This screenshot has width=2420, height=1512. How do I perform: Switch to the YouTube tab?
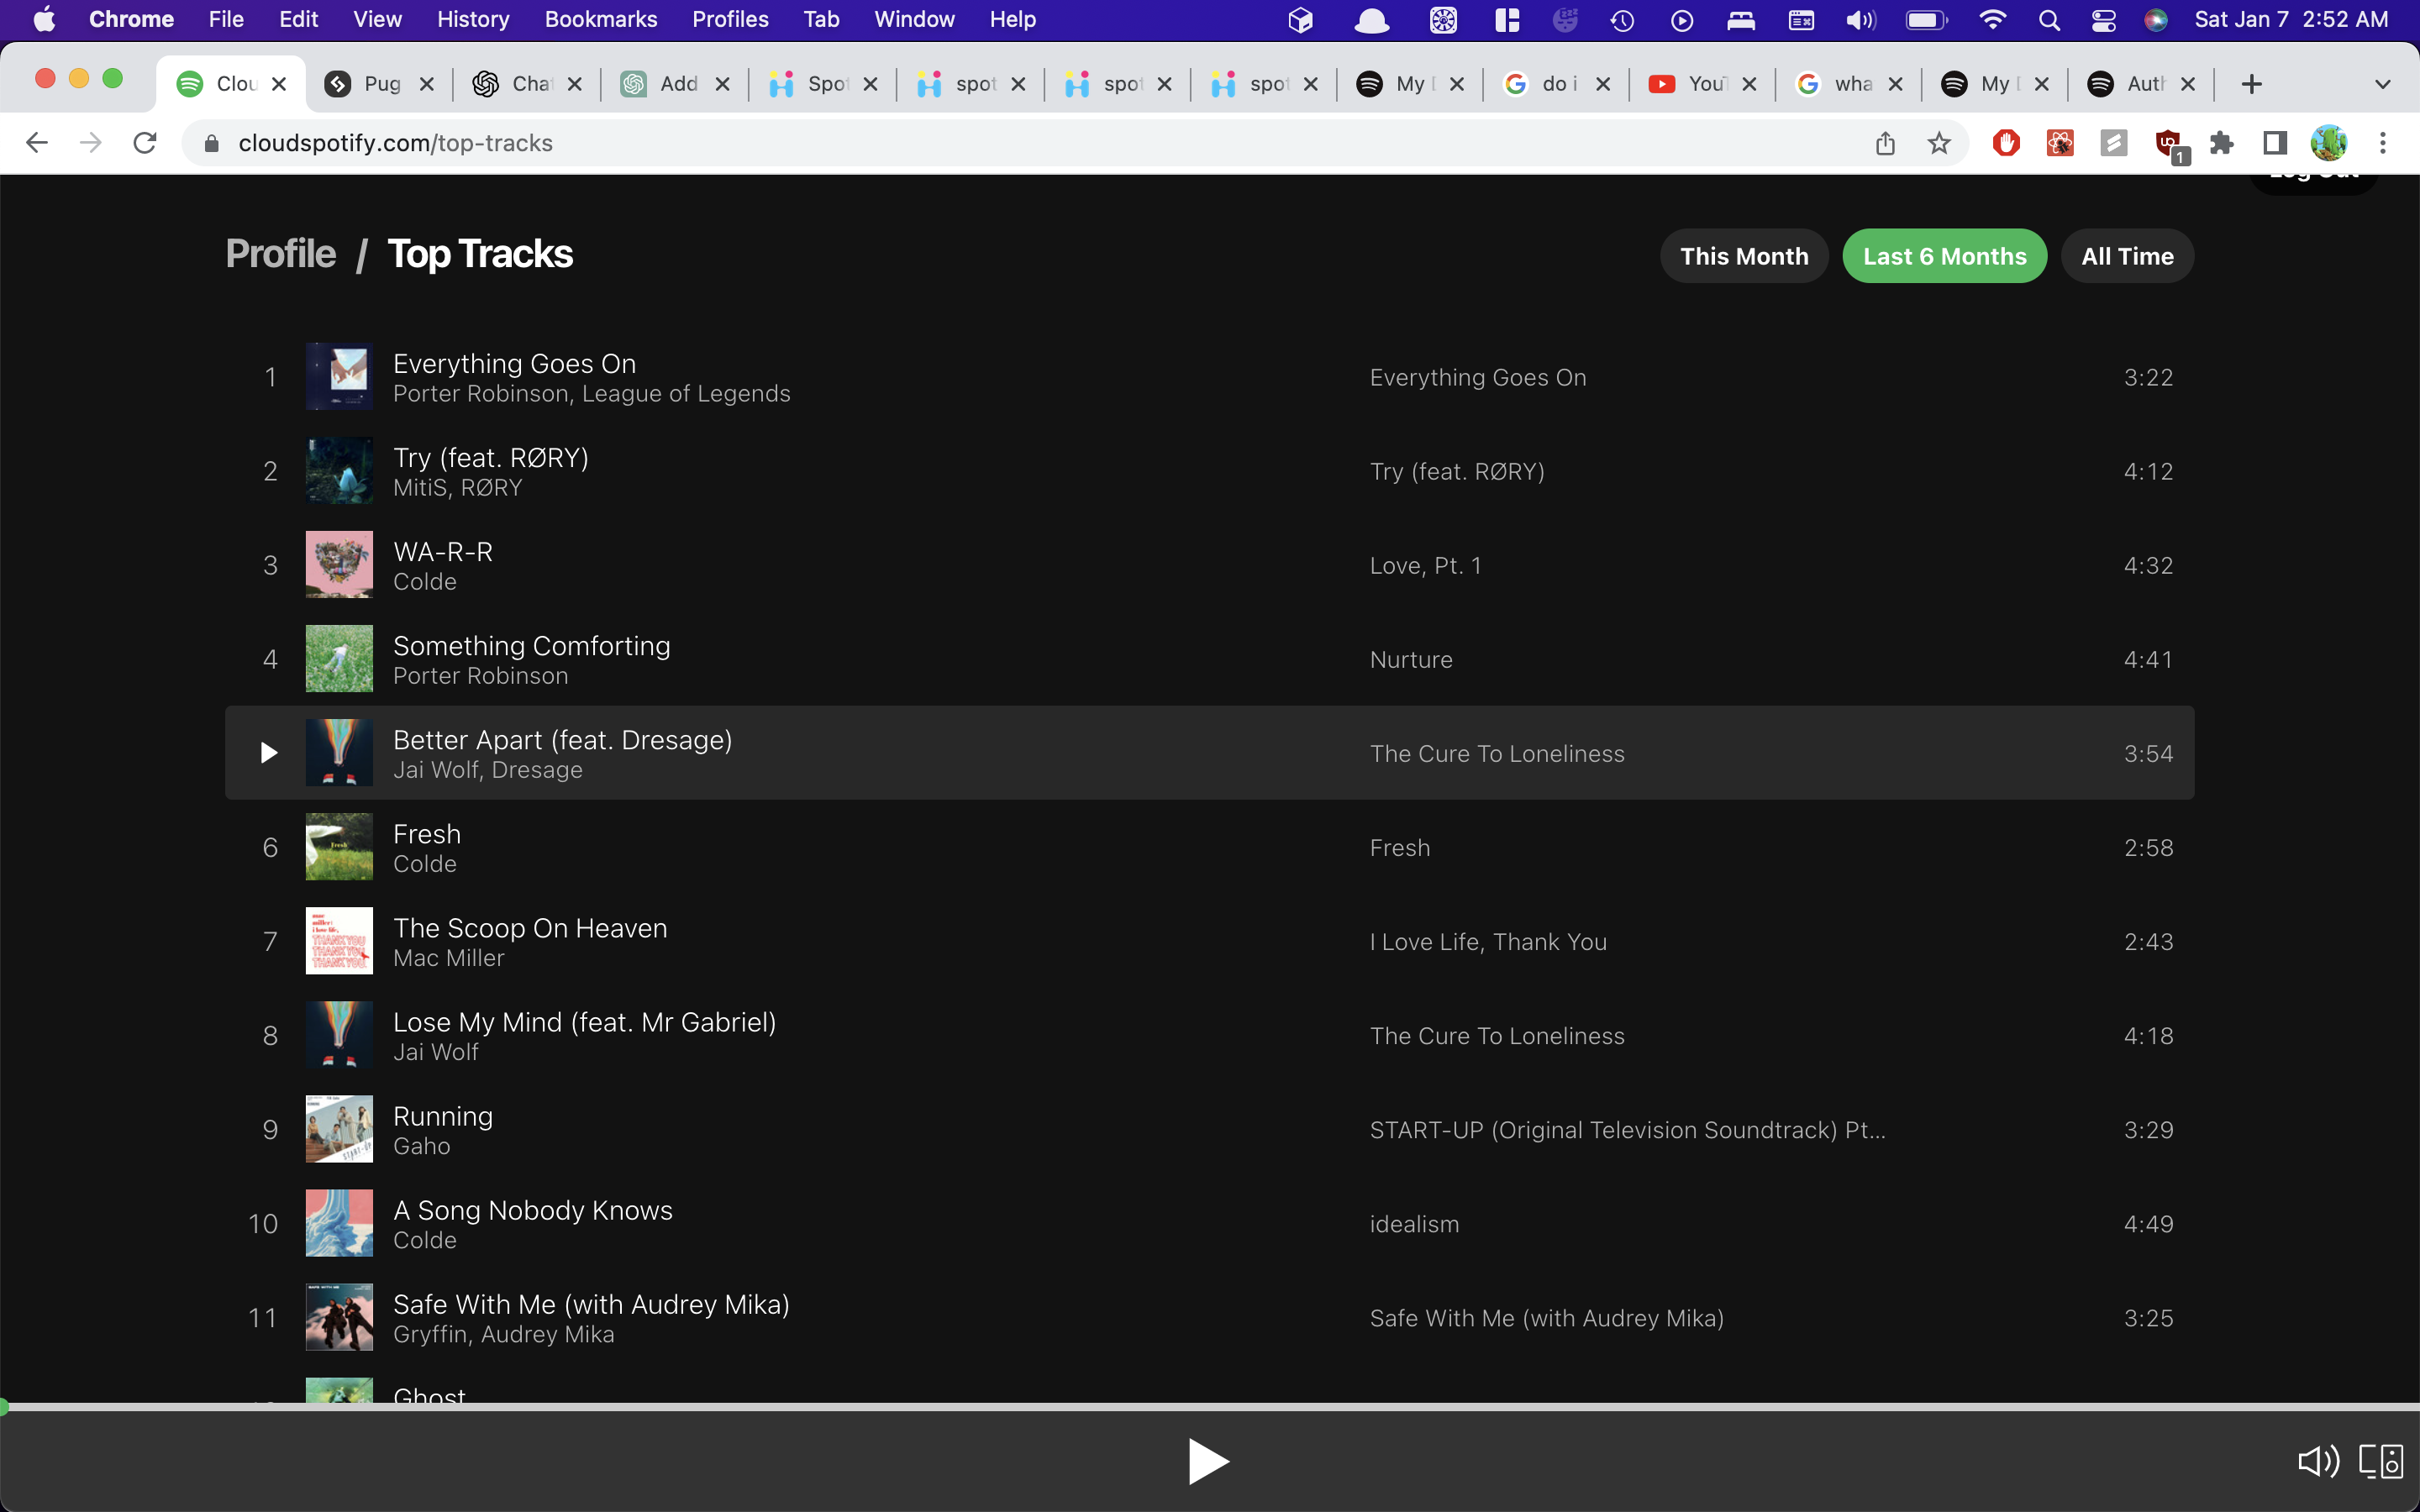(1700, 84)
